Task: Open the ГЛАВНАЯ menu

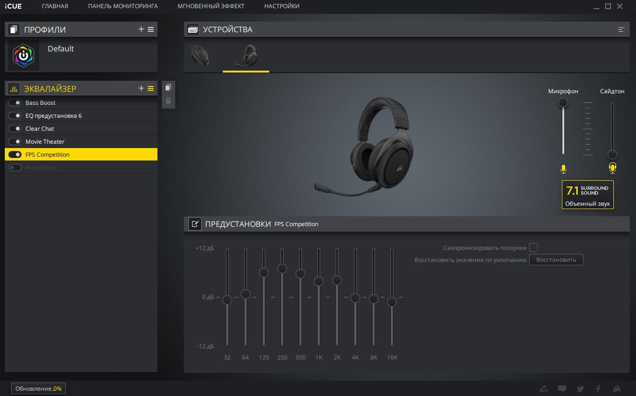Action: tap(55, 6)
